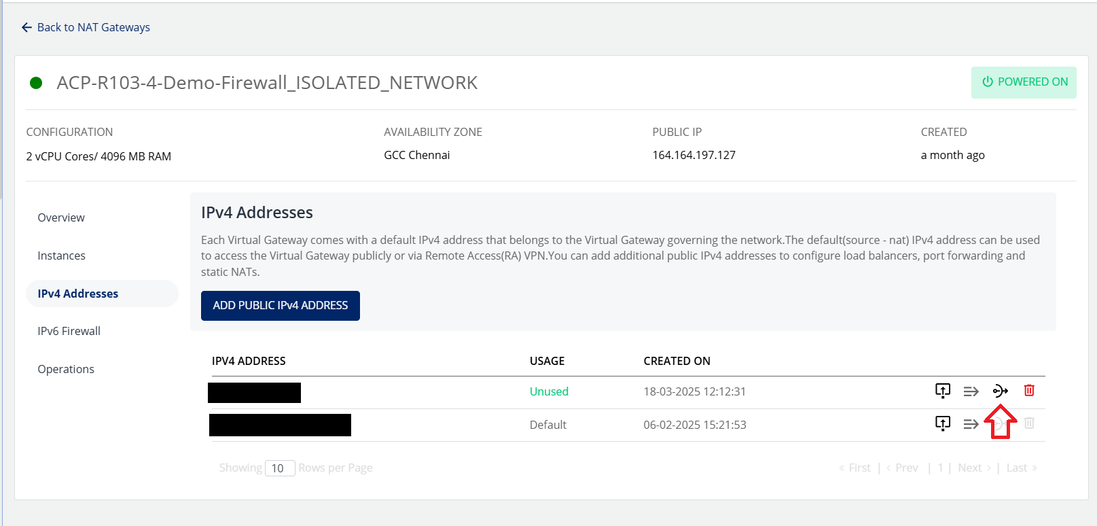Image resolution: width=1097 pixels, height=526 pixels.
Task: Click the 'CREATED ON' column header
Action: [677, 361]
